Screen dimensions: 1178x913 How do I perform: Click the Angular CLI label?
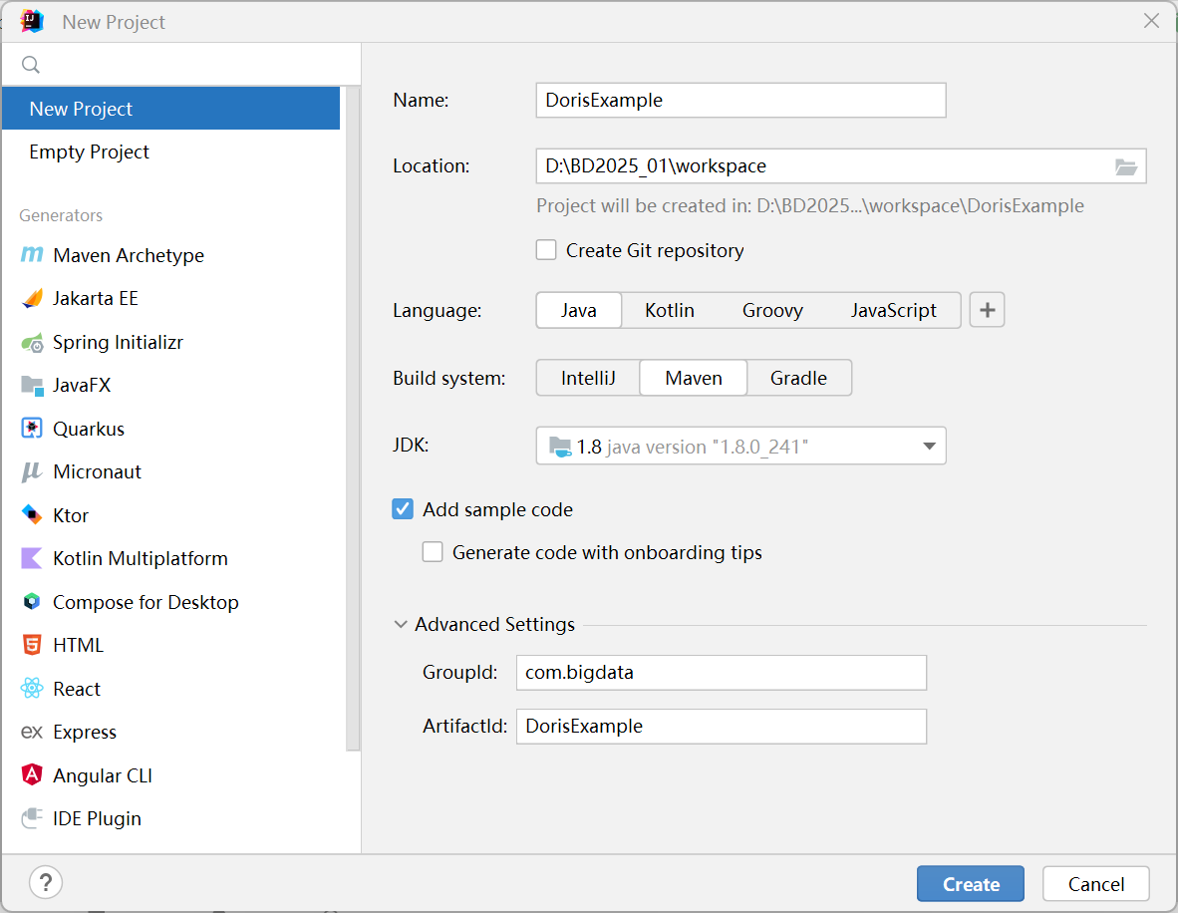pyautogui.click(x=103, y=775)
